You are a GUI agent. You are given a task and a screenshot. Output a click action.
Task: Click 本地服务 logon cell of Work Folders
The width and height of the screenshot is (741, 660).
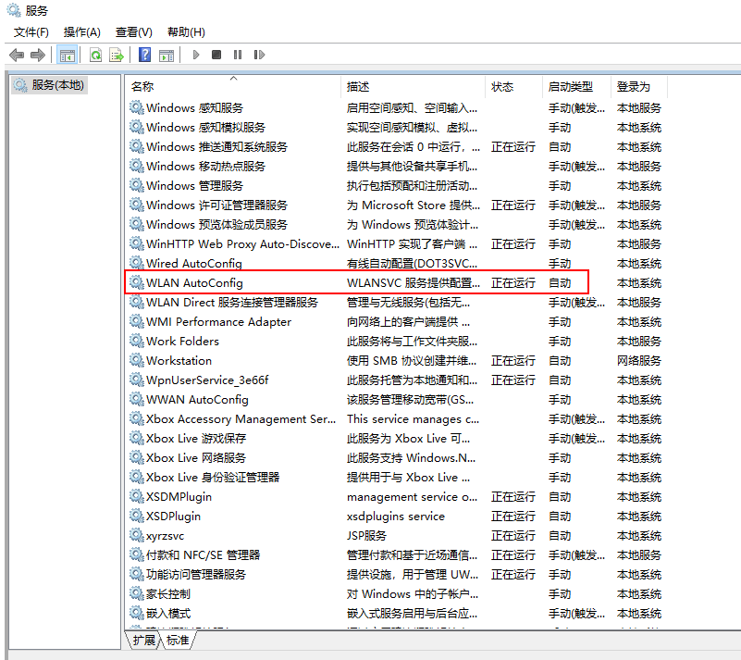point(639,341)
